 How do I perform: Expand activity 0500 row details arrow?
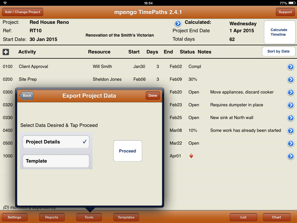point(291,143)
